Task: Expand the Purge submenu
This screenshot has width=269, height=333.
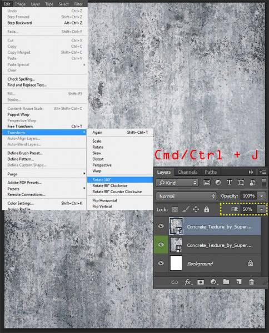Action: coord(44,174)
